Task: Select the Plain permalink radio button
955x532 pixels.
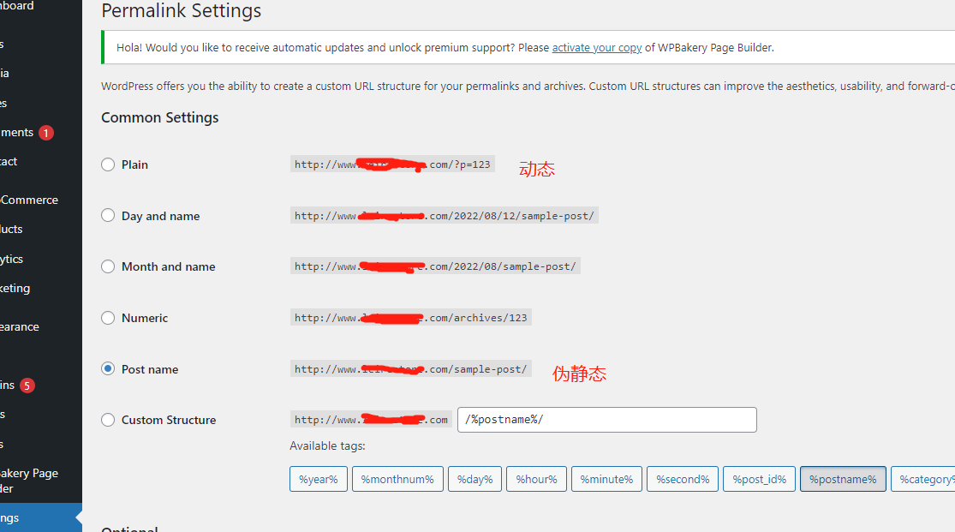Action: [108, 164]
